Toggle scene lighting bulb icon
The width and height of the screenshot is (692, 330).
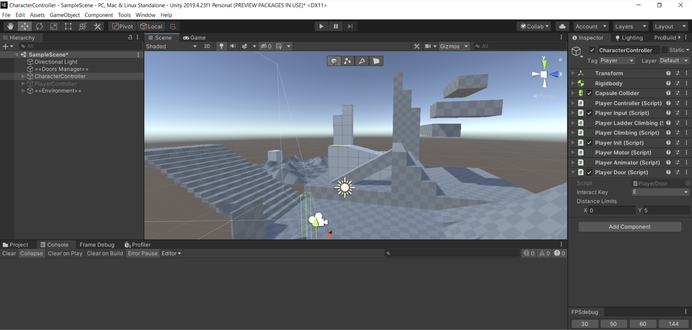(222, 46)
